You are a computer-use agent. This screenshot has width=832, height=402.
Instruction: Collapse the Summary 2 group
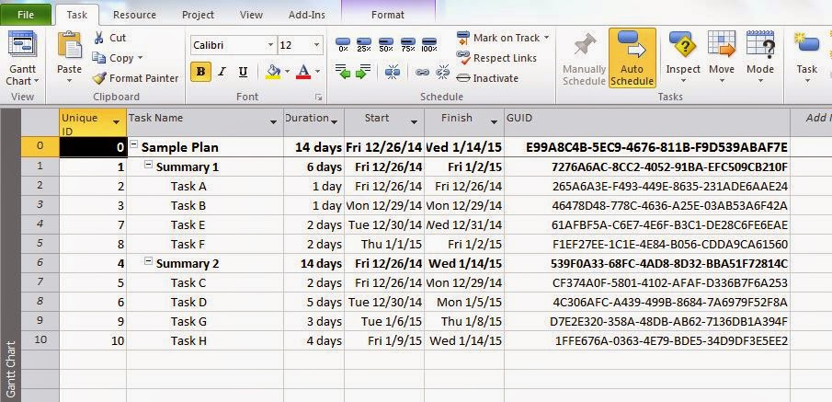tap(149, 261)
